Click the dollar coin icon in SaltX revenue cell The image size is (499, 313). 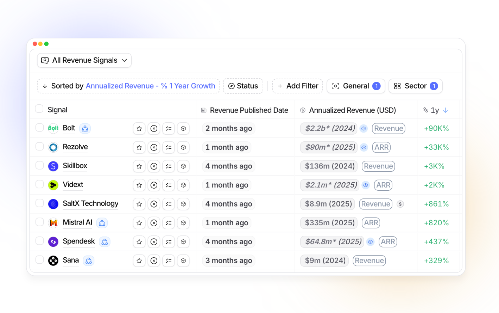pyautogui.click(x=400, y=204)
